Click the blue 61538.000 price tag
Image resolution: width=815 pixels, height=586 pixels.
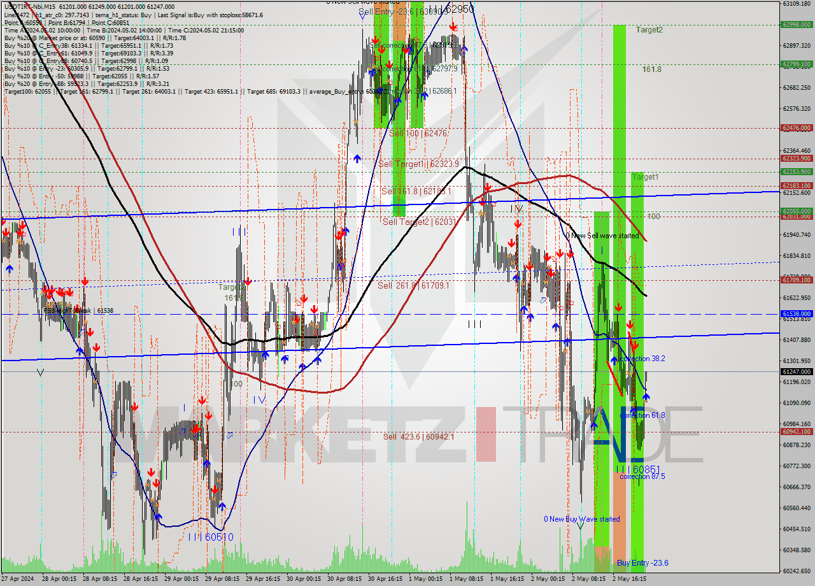pos(796,314)
